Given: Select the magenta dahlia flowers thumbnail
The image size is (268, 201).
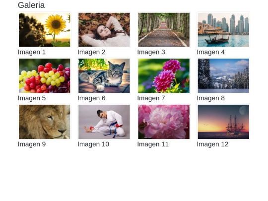Looking at the screenshot, I should (x=164, y=76).
